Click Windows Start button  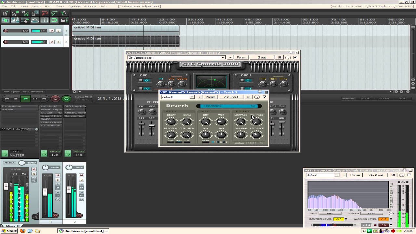(9, 231)
